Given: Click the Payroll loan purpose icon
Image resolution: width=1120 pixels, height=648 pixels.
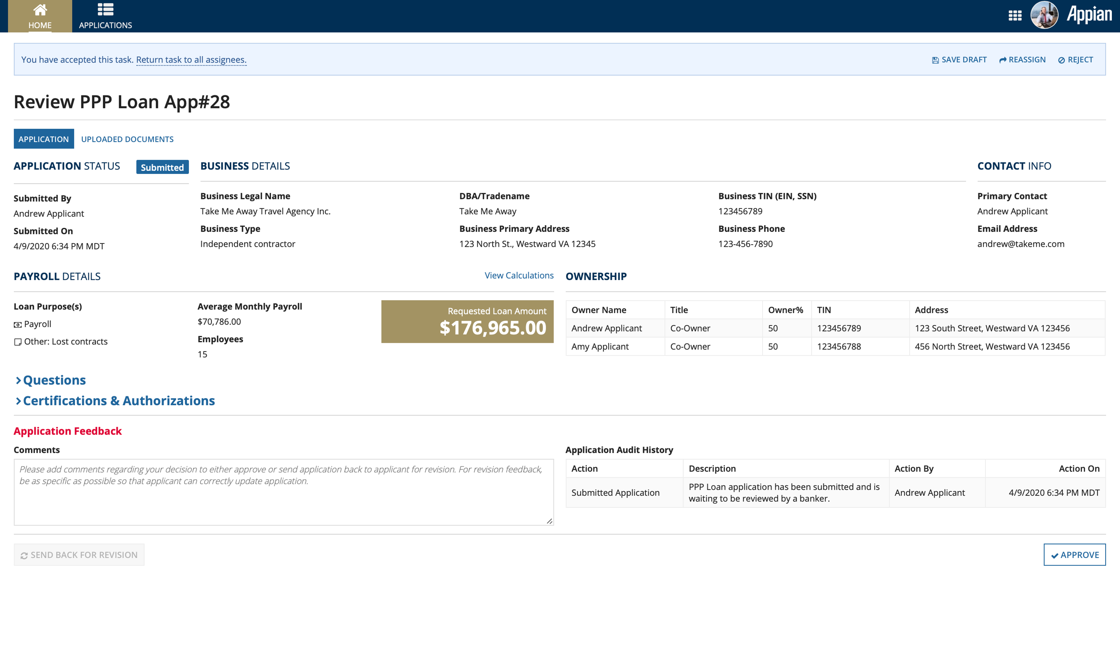Looking at the screenshot, I should (18, 325).
